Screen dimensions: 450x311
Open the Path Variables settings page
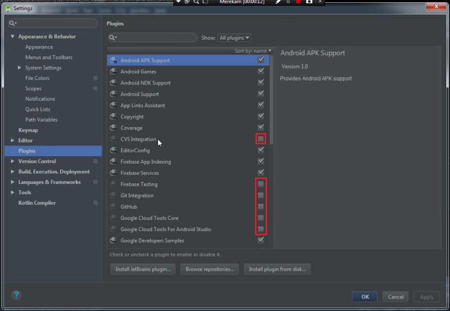41,120
